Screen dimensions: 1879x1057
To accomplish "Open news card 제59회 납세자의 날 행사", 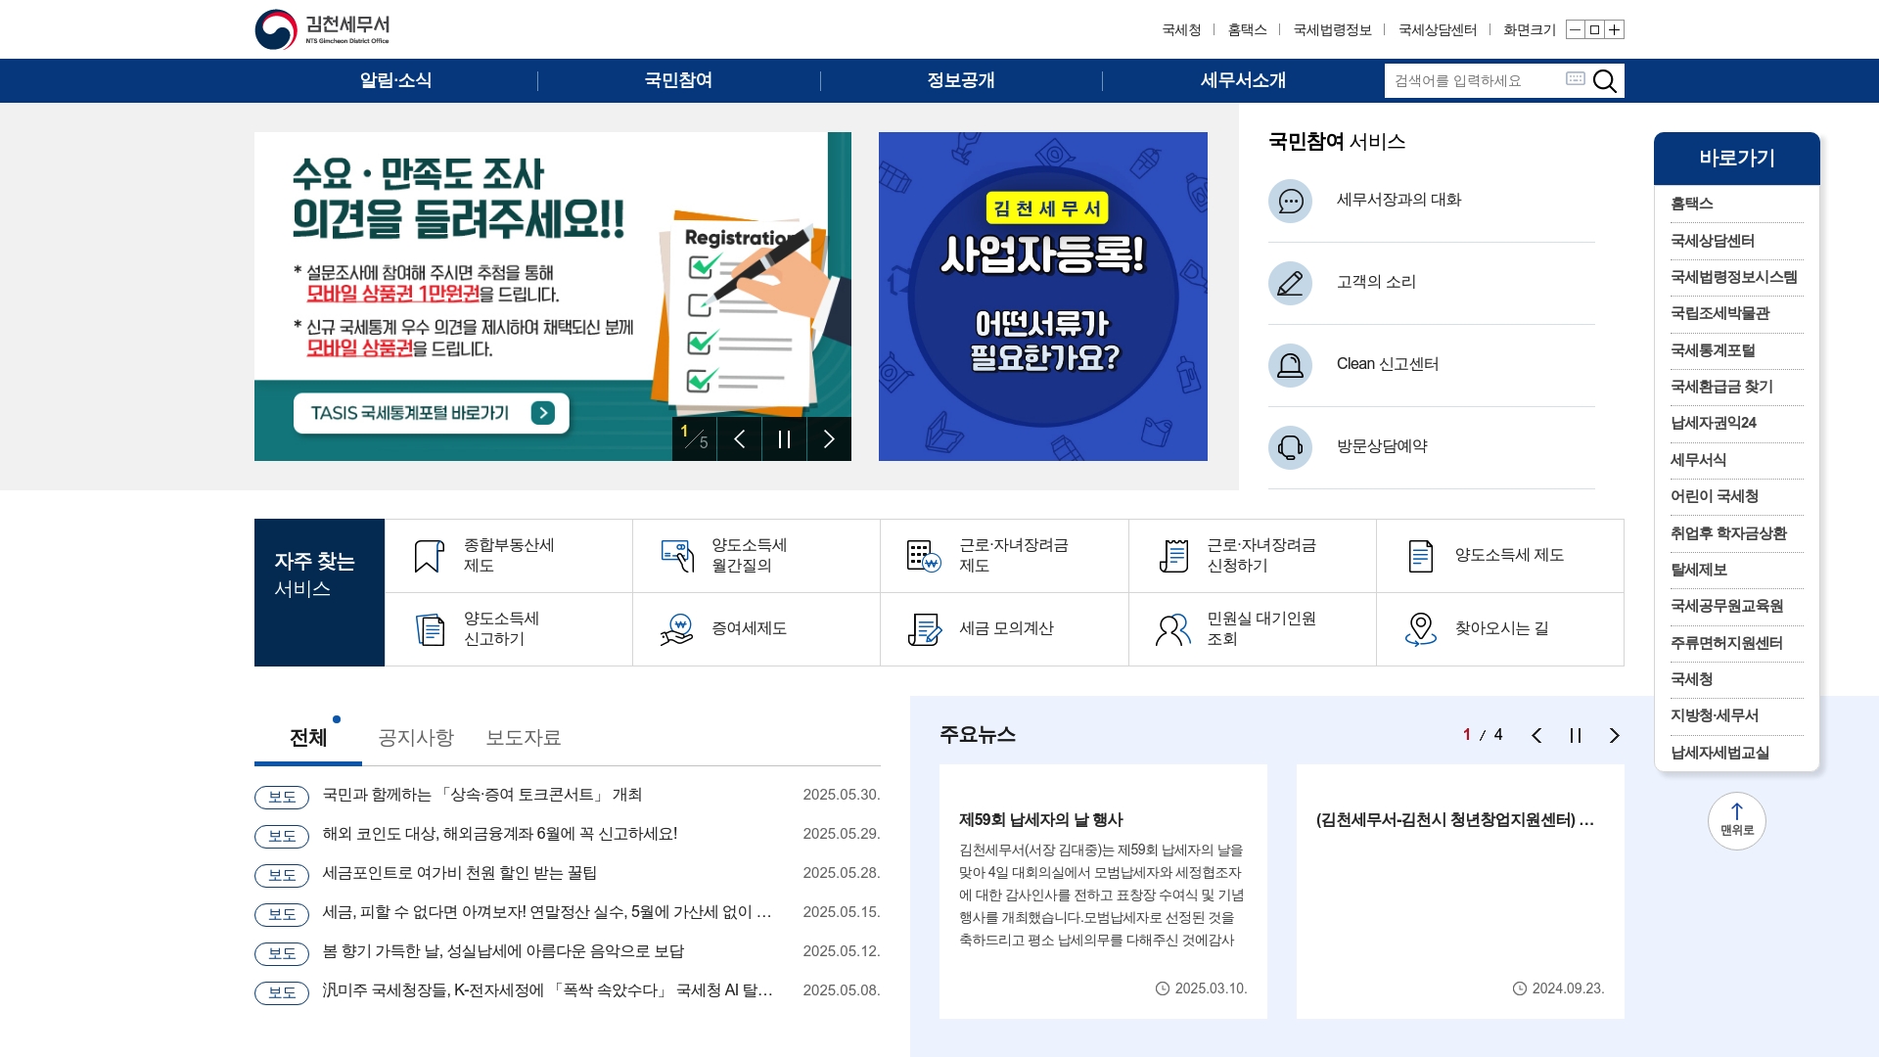I will click(1103, 892).
